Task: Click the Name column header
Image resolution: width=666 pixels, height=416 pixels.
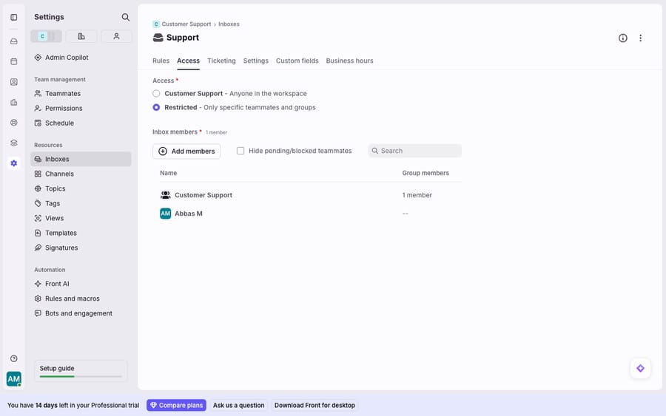Action: tap(168, 173)
